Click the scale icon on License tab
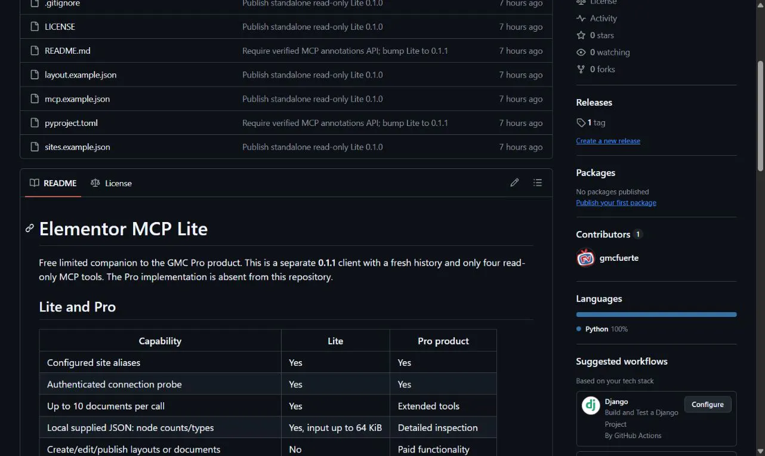The image size is (765, 456). [x=95, y=183]
